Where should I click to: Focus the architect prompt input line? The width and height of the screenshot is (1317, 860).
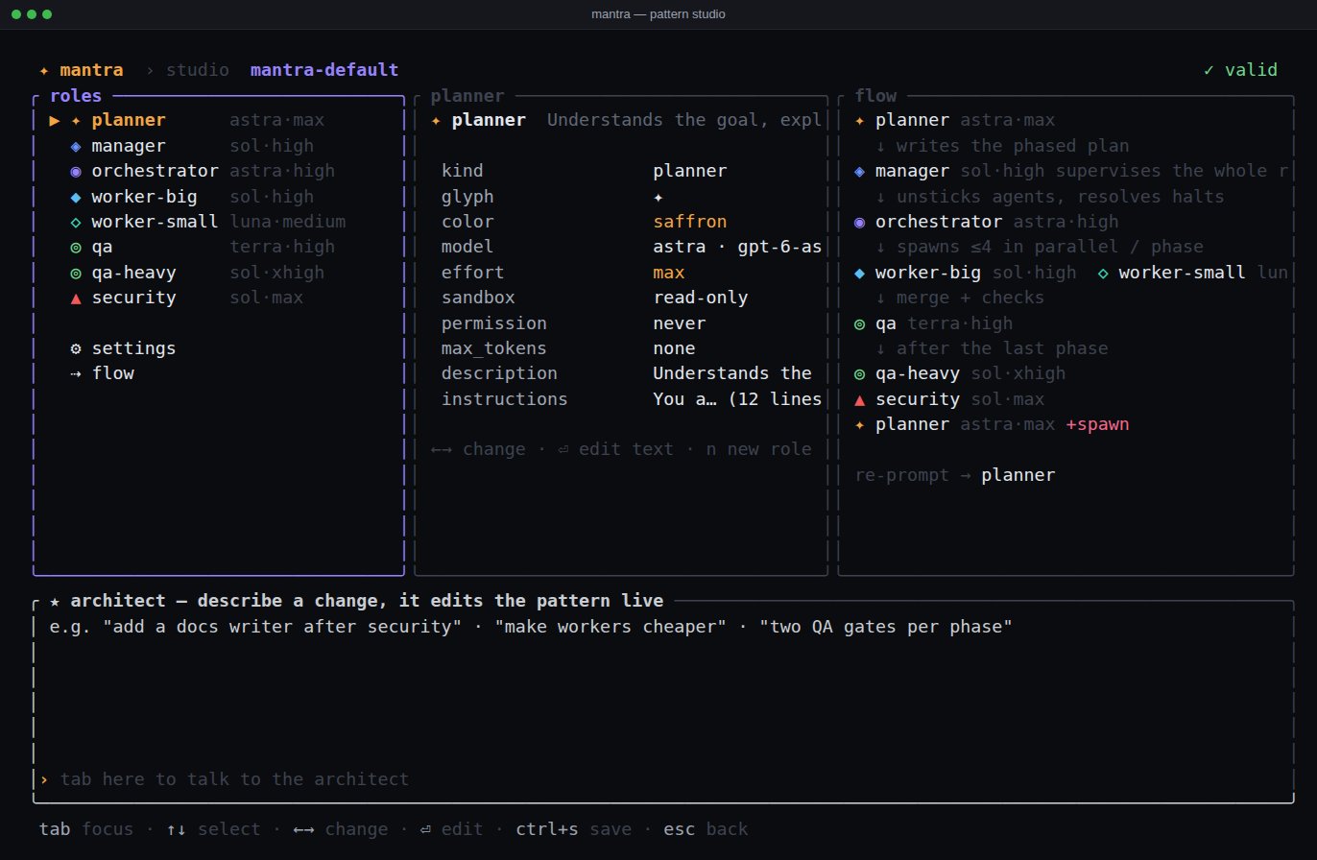pos(662,779)
